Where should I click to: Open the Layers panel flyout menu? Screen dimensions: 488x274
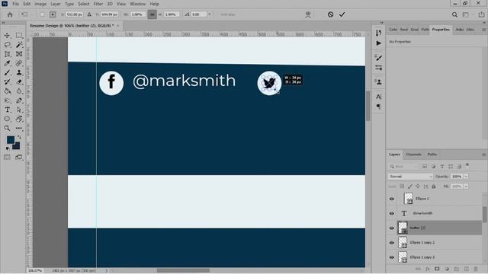[x=483, y=155]
